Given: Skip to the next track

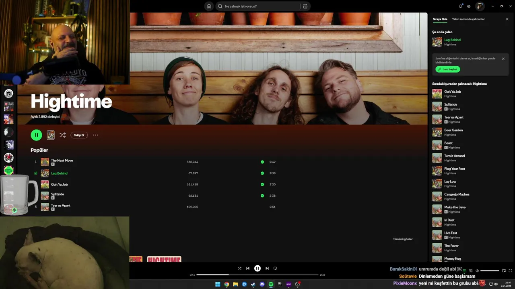Looking at the screenshot, I should pos(267,268).
